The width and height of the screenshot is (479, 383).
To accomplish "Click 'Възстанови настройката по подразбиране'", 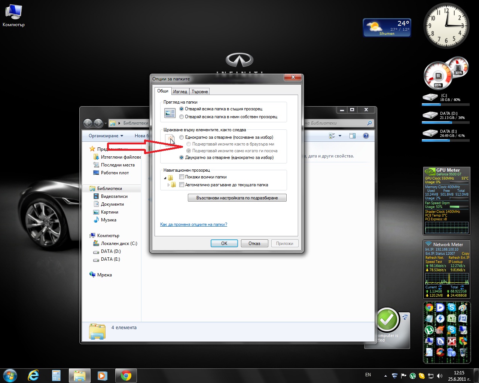I will pyautogui.click(x=237, y=198).
